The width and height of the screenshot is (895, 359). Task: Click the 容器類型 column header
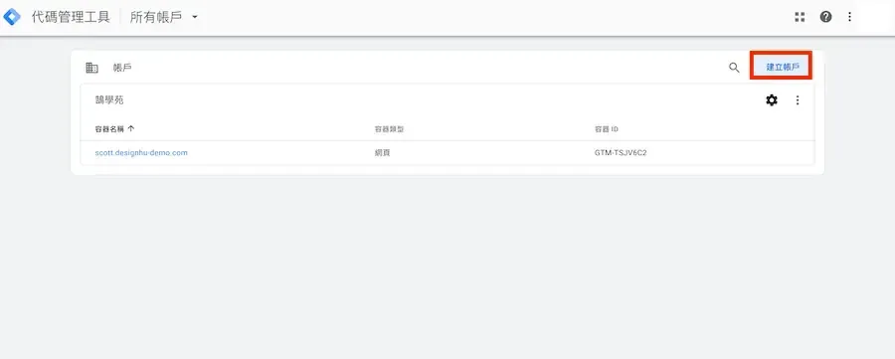pos(389,129)
